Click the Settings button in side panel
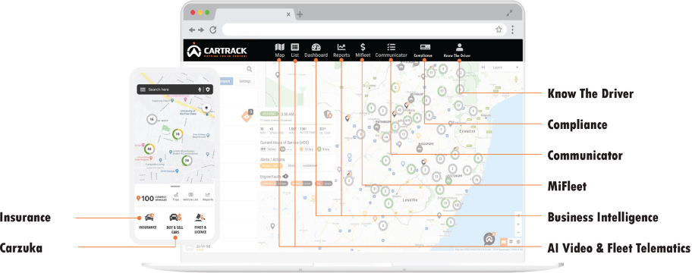 coord(245,81)
